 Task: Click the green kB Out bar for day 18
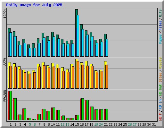coord(92,114)
